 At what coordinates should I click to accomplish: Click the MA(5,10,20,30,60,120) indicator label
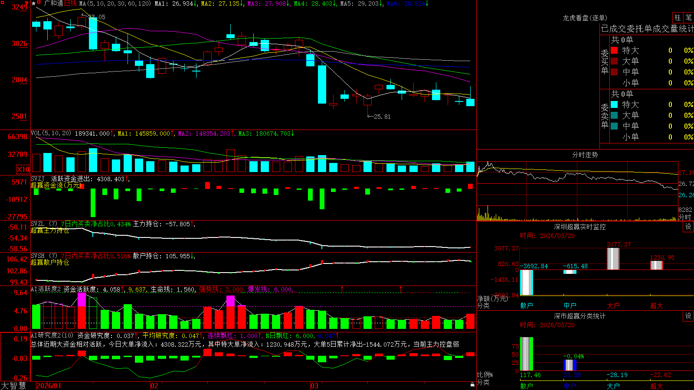pos(115,3)
